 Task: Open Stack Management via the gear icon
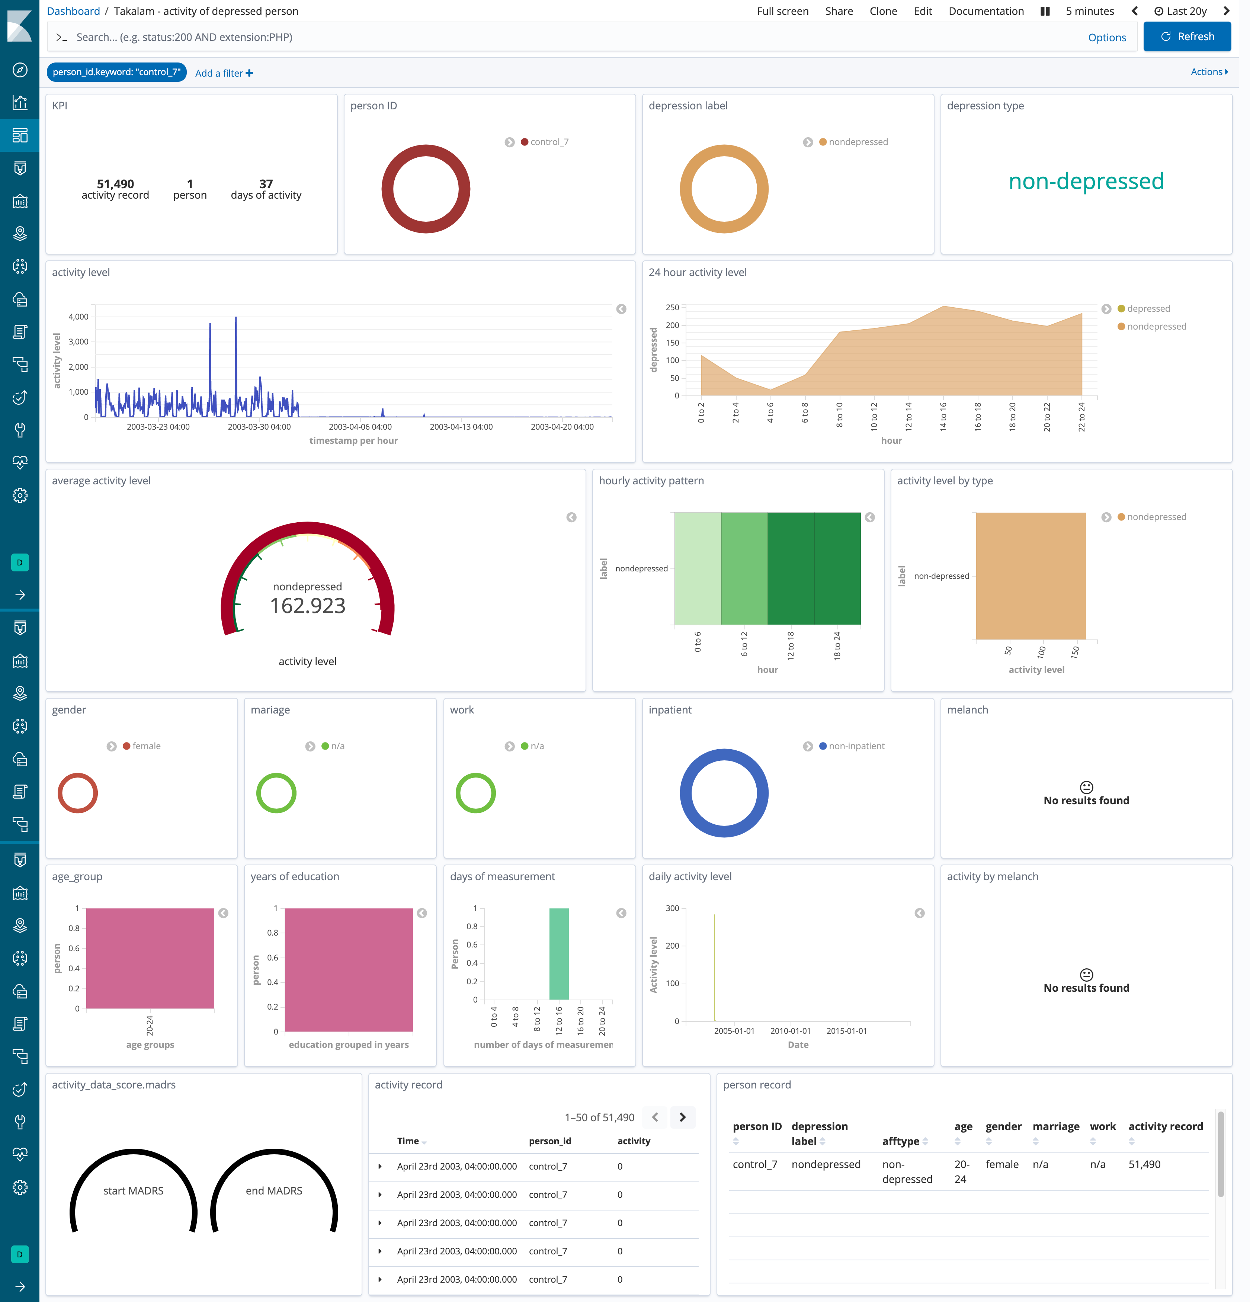point(19,496)
